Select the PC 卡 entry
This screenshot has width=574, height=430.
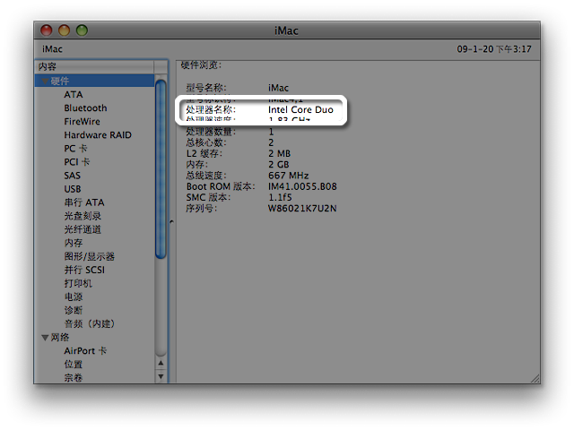pos(75,149)
